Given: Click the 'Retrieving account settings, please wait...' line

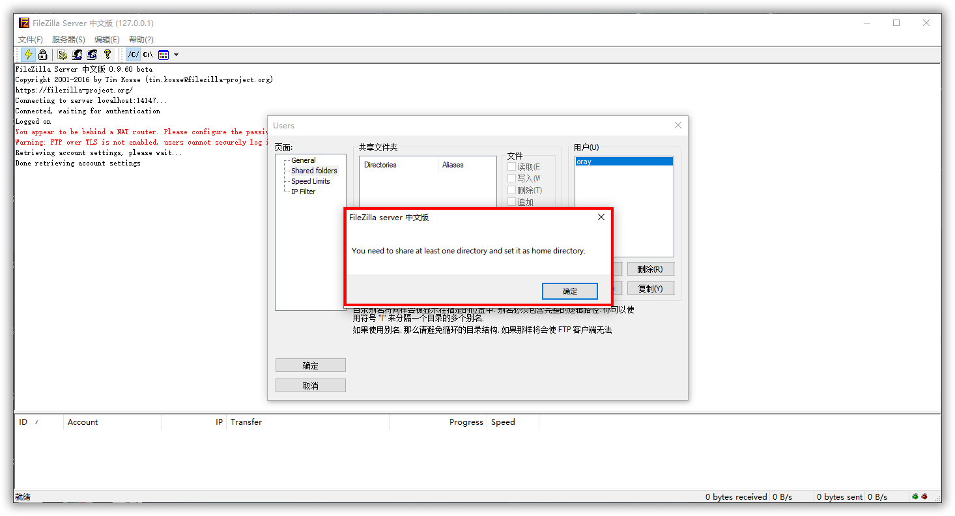Looking at the screenshot, I should 99,152.
